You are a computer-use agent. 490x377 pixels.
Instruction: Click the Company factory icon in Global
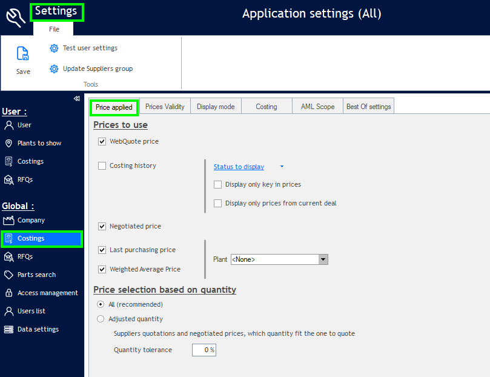click(8, 220)
